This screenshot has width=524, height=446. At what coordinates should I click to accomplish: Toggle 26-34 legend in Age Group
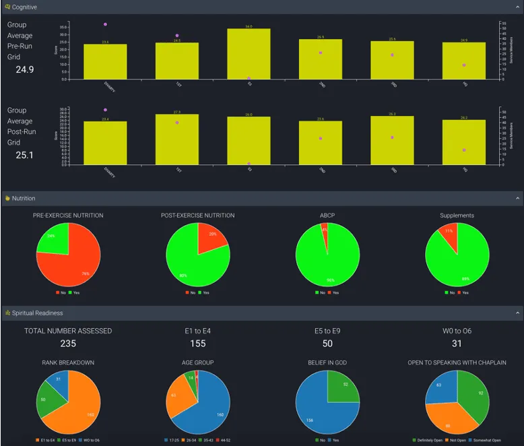click(x=189, y=440)
